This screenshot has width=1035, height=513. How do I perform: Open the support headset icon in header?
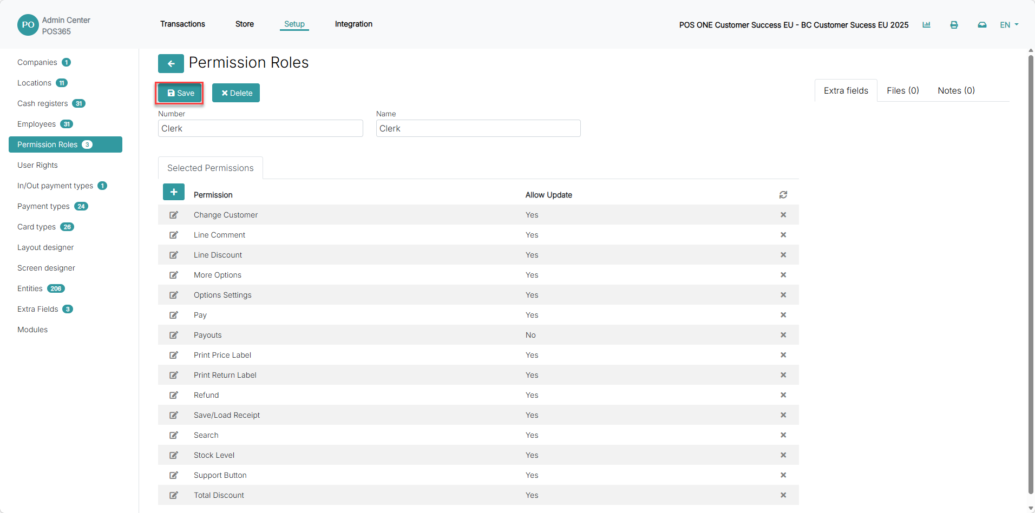pos(982,25)
